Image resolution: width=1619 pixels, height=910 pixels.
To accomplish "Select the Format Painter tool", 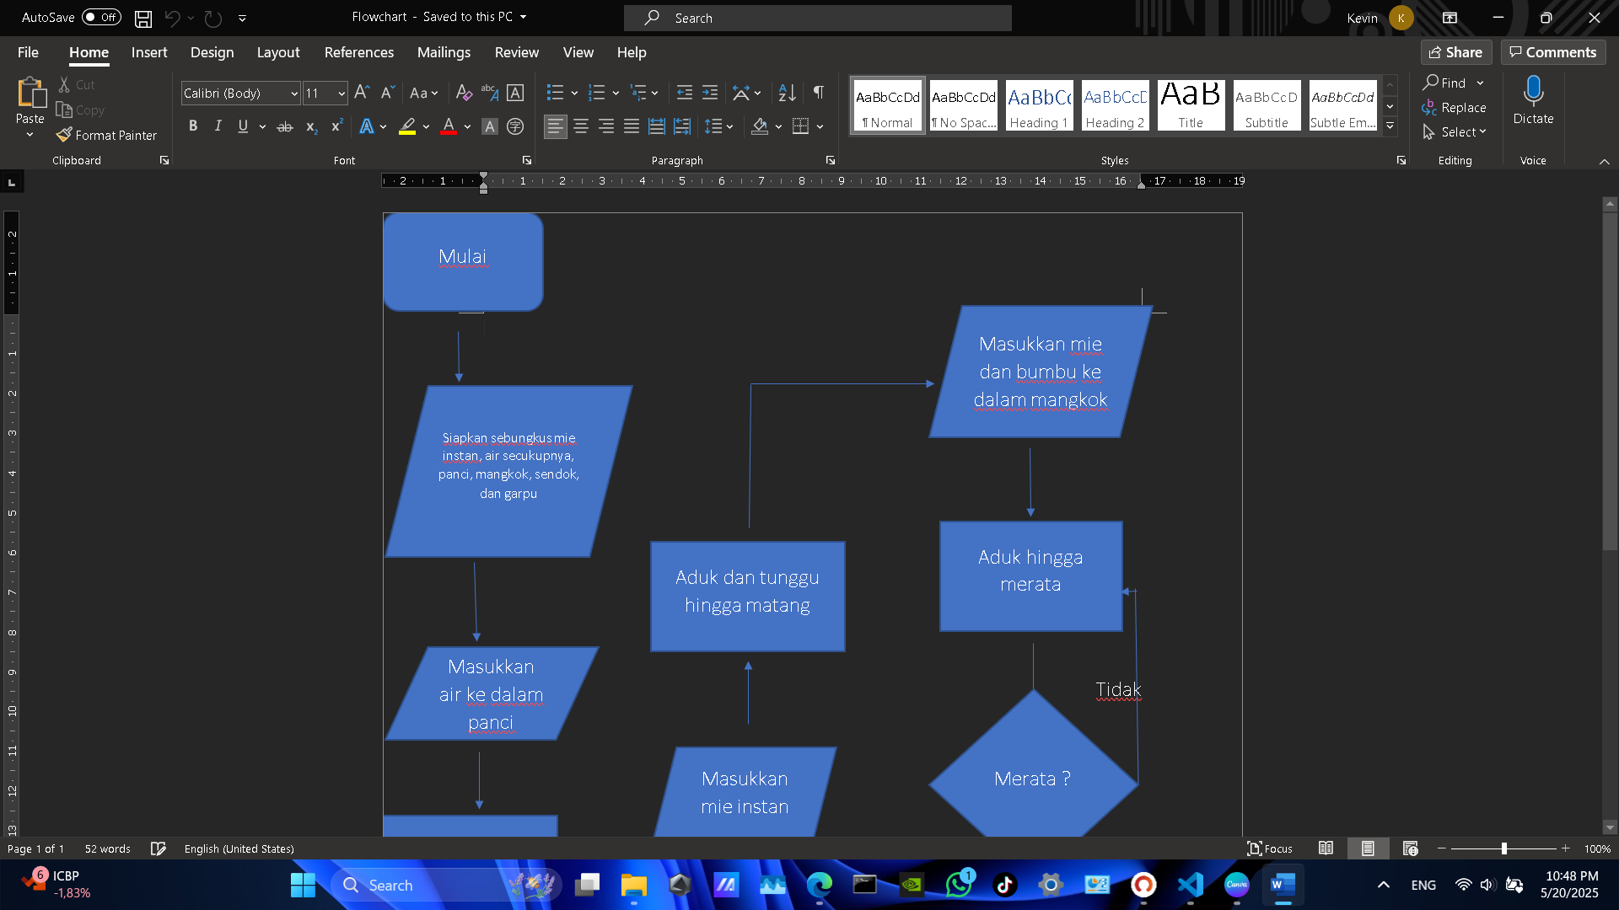I will [x=106, y=135].
